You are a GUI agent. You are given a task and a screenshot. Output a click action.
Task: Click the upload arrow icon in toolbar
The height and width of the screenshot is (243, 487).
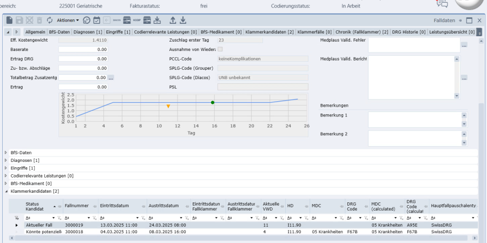tap(173, 20)
